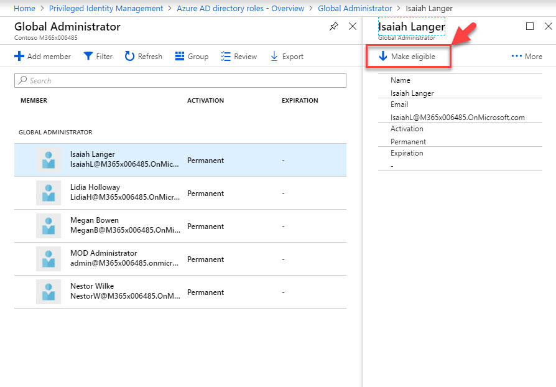556x387 pixels.
Task: Group the members list
Action: pyautogui.click(x=191, y=57)
